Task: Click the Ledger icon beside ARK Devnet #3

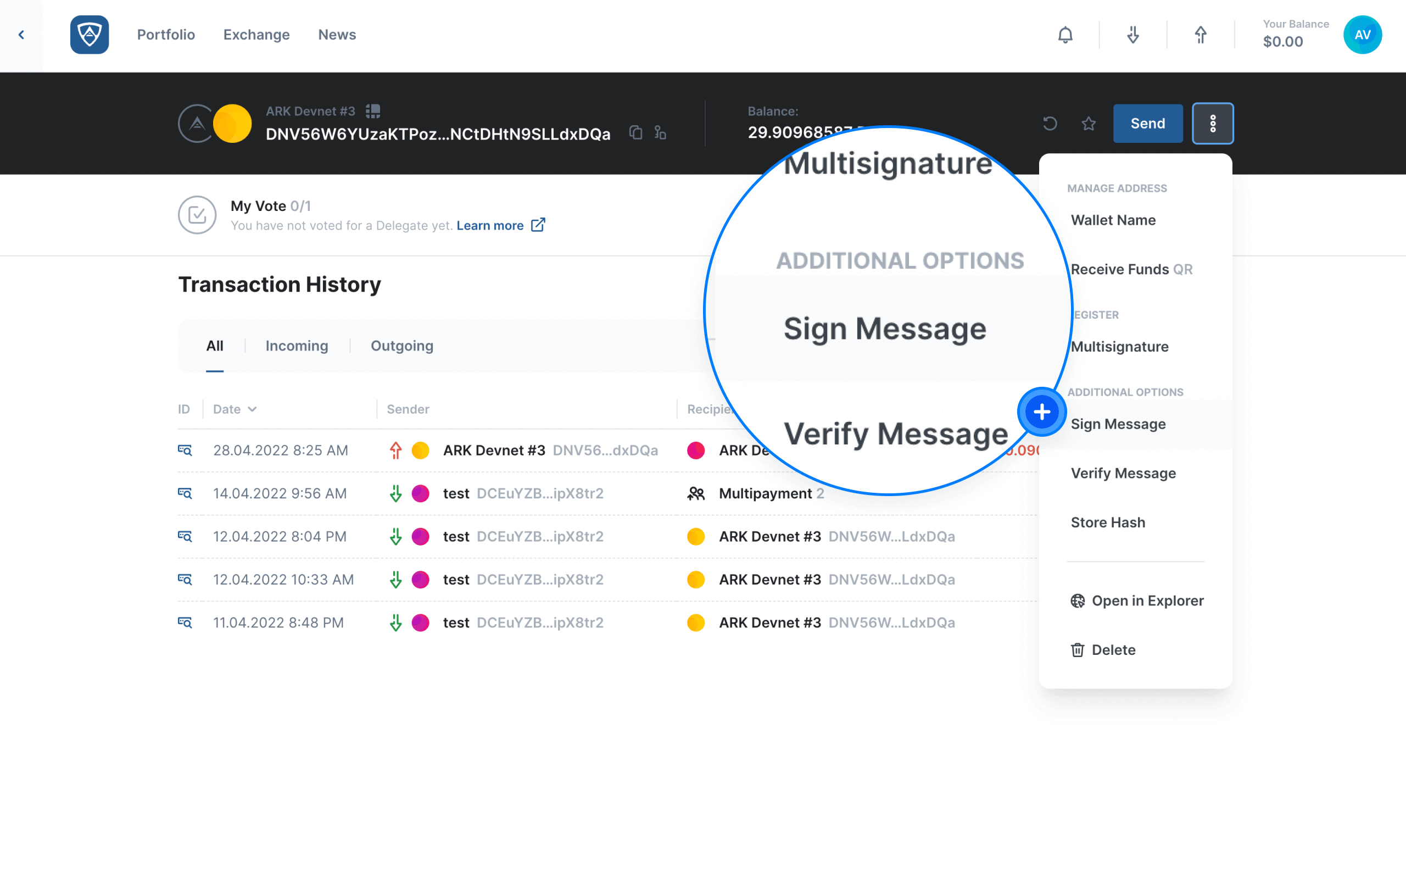Action: (x=373, y=110)
